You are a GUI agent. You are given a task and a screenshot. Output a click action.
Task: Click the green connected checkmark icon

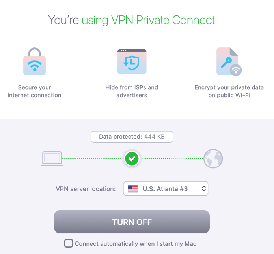pyautogui.click(x=132, y=158)
